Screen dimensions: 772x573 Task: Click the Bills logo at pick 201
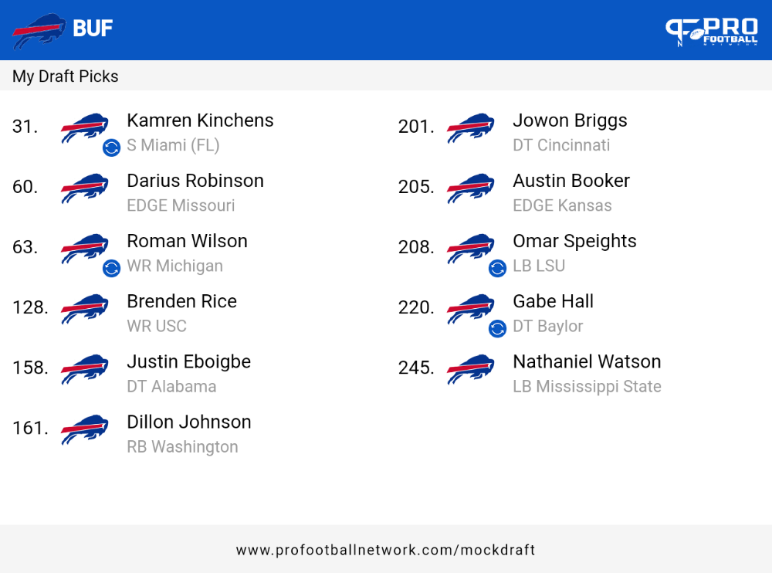pos(471,128)
